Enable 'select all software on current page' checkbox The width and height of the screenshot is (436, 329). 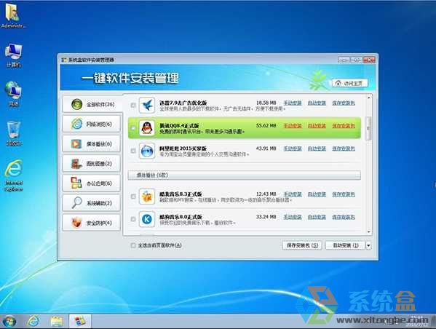133,245
